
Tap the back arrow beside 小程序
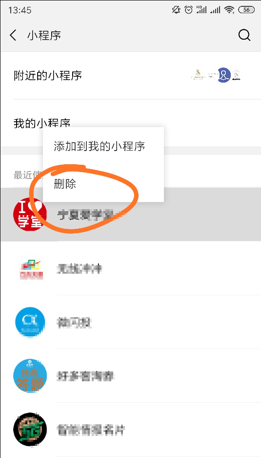(13, 35)
